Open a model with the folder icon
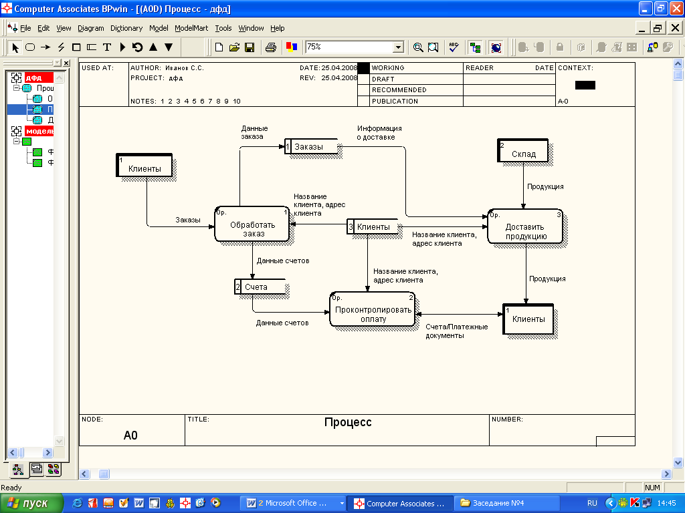 pyautogui.click(x=234, y=47)
